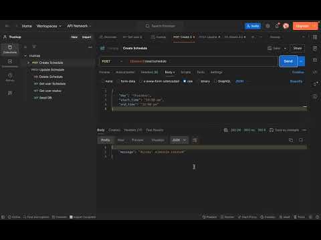Screen dimensions: 321x240
Task: Open the Environments sidebar panel
Action: pos(10,63)
